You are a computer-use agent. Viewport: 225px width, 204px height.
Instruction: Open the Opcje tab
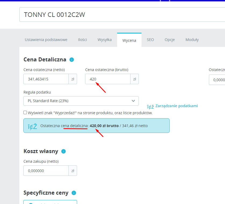(170, 40)
